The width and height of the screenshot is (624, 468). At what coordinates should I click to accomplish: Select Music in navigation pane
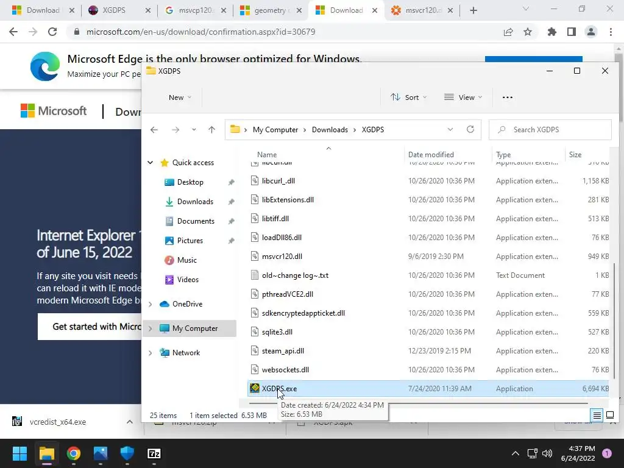pos(186,260)
